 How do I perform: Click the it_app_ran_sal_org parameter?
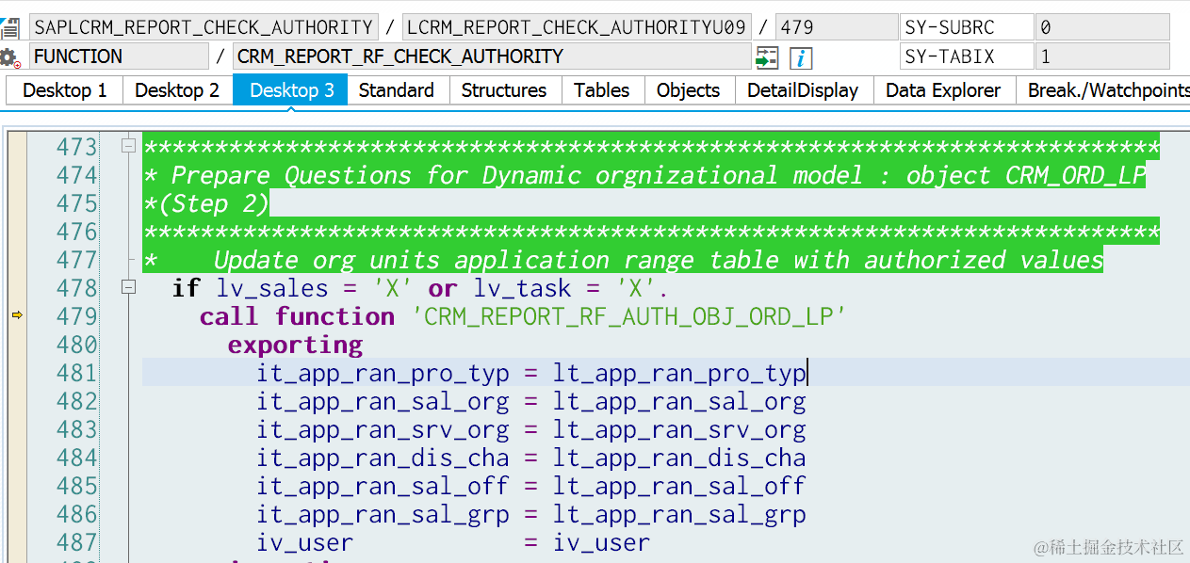(383, 401)
